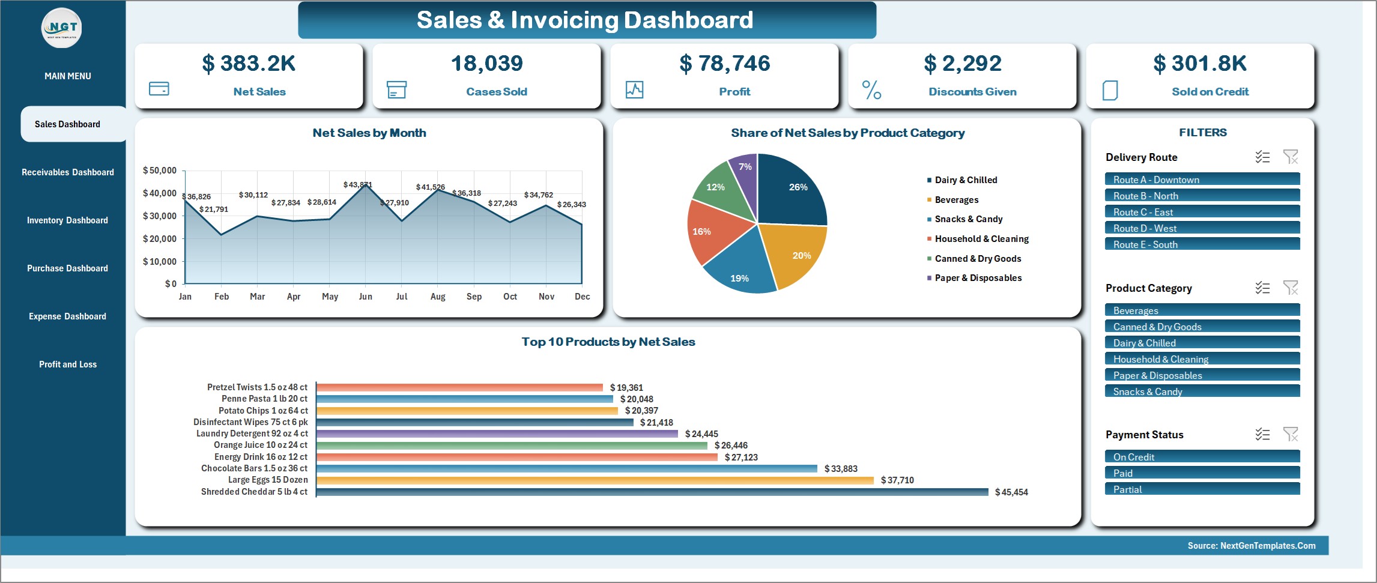
Task: Click the Sales & Invoicing Dashboard title
Action: (x=585, y=20)
